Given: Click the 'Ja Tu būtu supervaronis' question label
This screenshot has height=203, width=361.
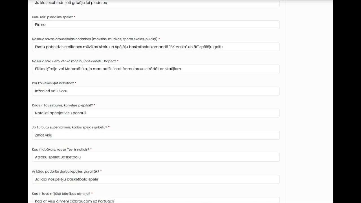Looking at the screenshot, I should click(x=69, y=127).
